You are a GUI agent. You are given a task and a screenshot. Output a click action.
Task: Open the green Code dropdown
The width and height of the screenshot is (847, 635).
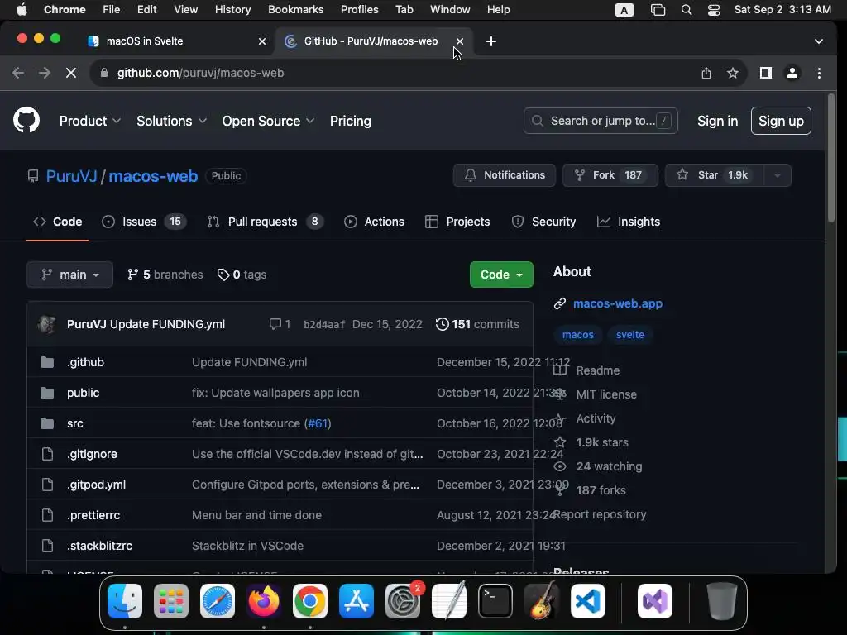[x=501, y=275]
